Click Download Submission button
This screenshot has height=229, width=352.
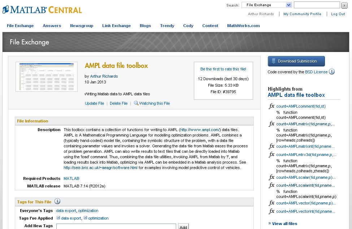coord(296,61)
